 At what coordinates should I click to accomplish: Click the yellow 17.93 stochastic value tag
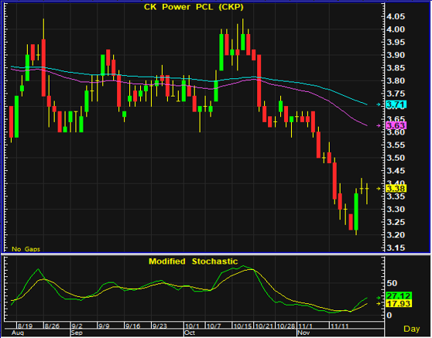point(399,304)
